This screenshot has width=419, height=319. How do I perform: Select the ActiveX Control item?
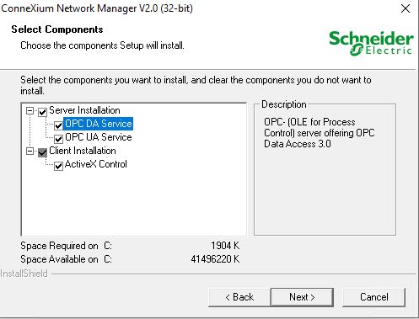pyautogui.click(x=96, y=164)
